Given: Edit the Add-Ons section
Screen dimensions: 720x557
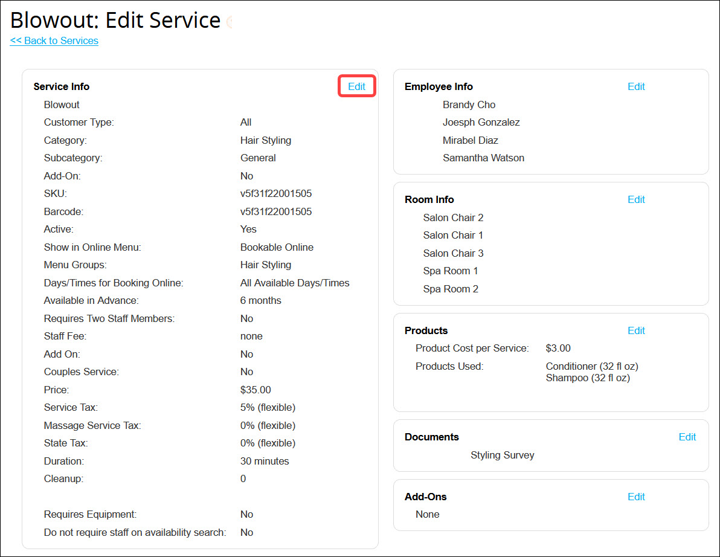Looking at the screenshot, I should point(636,497).
